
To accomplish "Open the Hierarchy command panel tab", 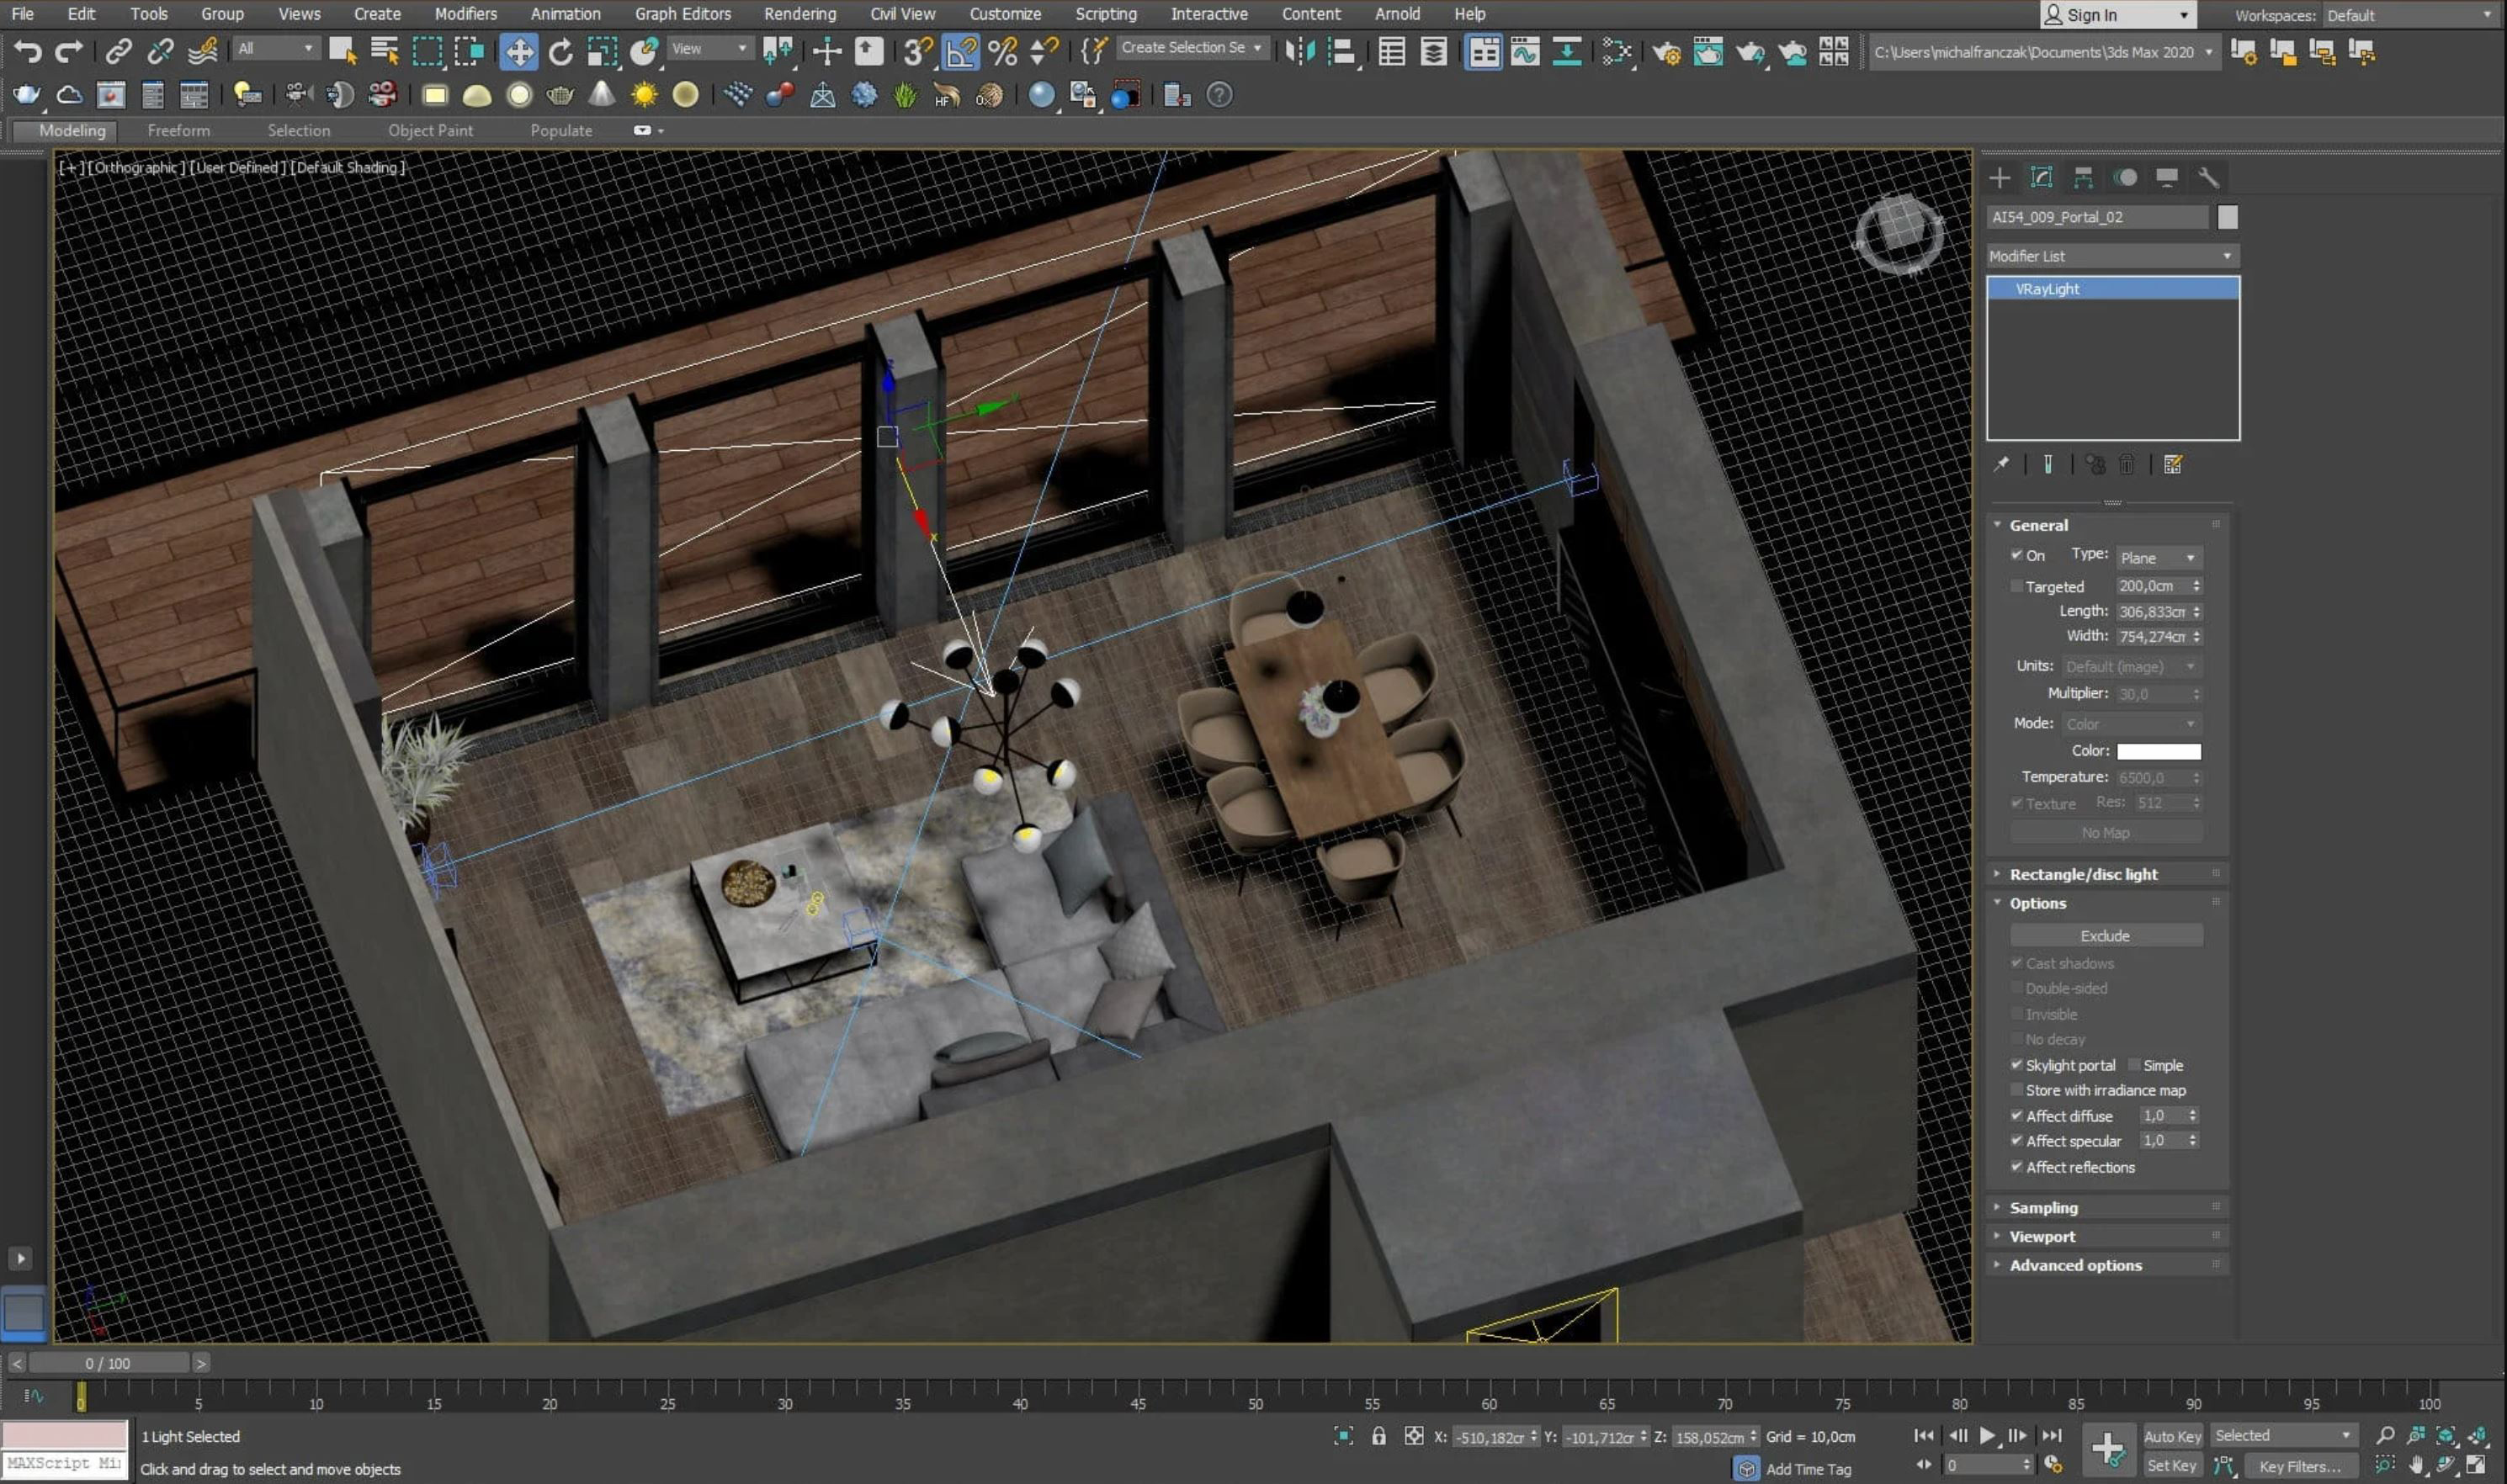I will coord(2083,178).
